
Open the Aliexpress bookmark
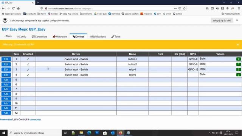pyautogui.click(x=146, y=14)
